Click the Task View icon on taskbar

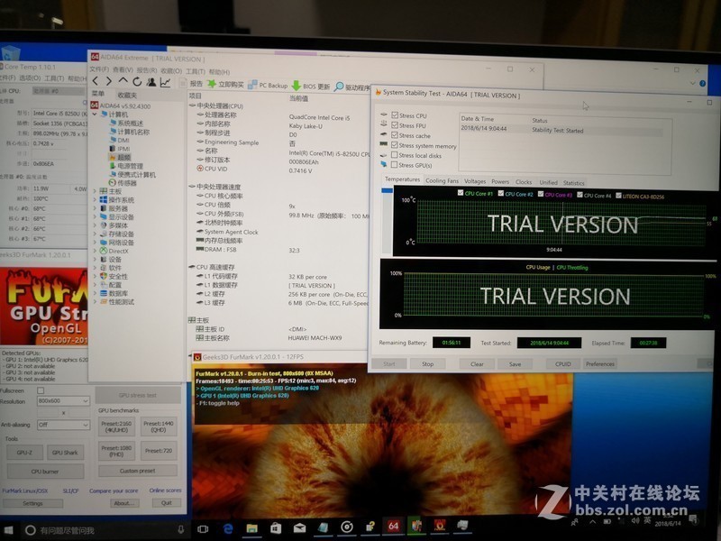(203, 529)
